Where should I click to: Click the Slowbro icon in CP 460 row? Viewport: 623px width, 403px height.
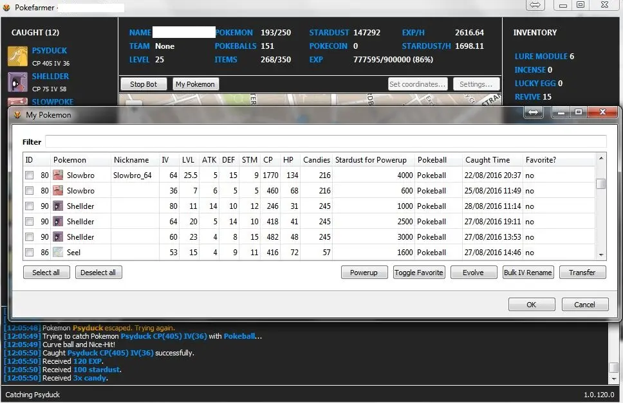(x=58, y=190)
